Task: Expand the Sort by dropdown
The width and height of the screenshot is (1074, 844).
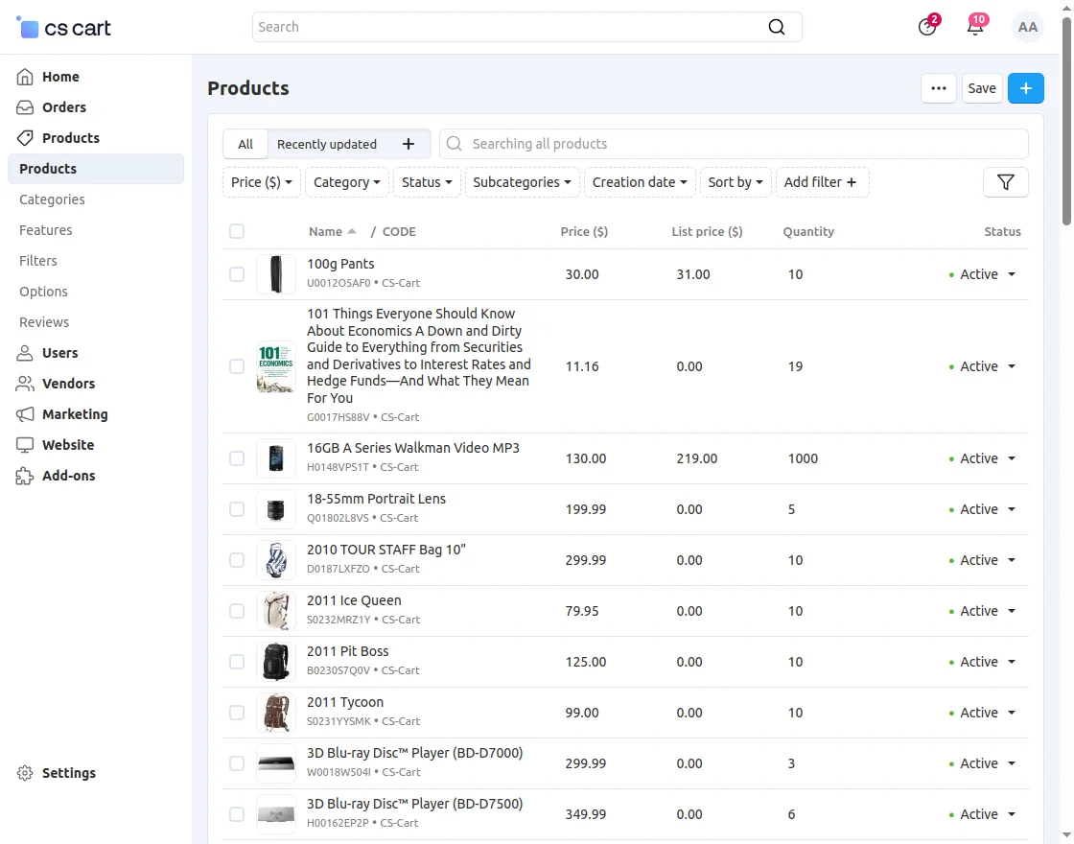Action: 735,181
